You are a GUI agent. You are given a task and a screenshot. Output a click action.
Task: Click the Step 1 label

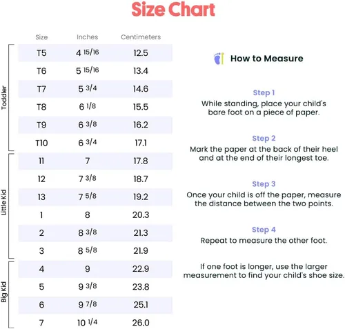tap(264, 92)
